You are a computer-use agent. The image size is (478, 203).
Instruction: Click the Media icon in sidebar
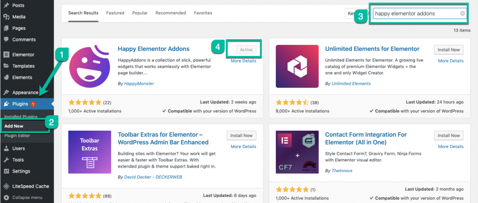click(6, 17)
